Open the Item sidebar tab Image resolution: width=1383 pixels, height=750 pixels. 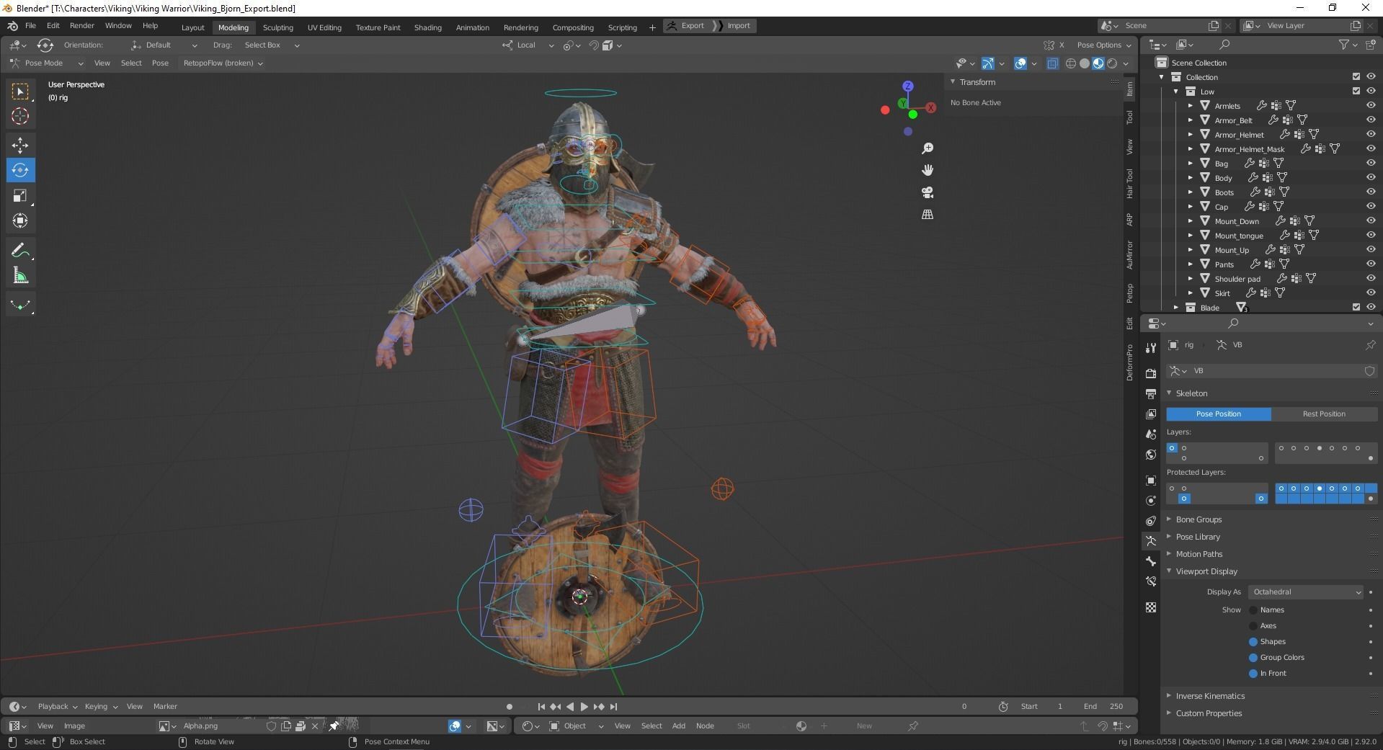(1129, 89)
